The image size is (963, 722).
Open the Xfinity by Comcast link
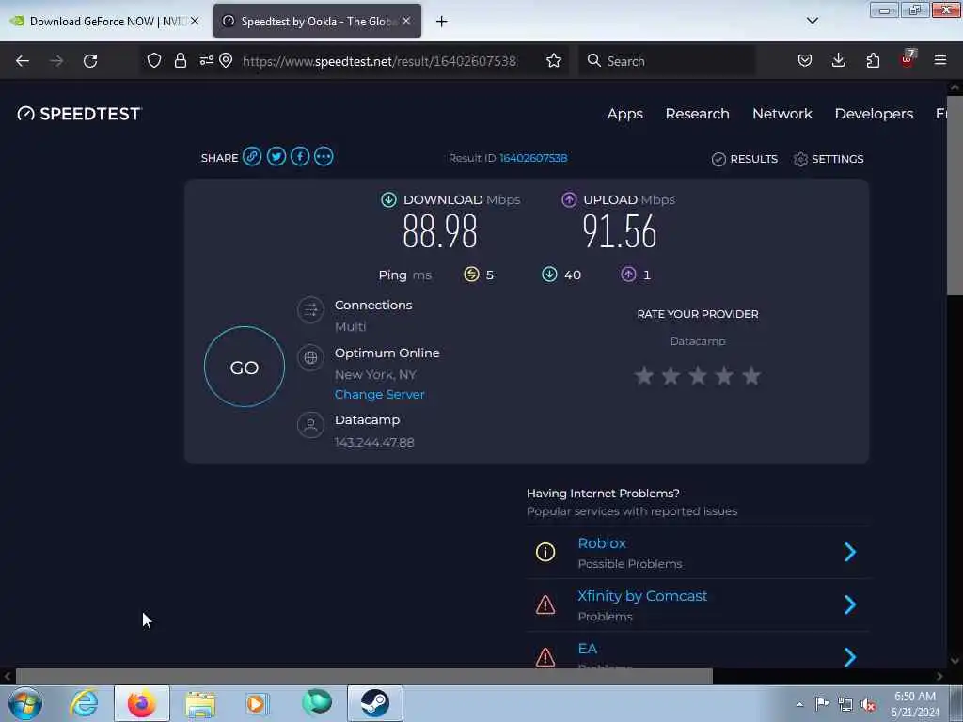pos(641,595)
